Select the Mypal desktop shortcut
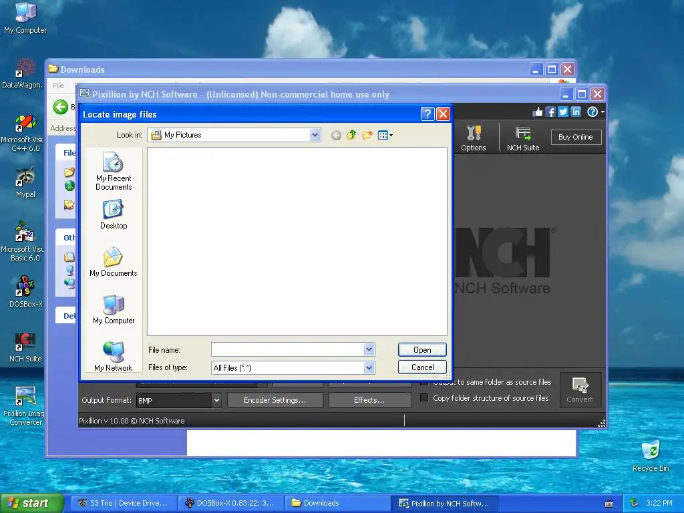Viewport: 684px width, 513px height. pyautogui.click(x=25, y=182)
